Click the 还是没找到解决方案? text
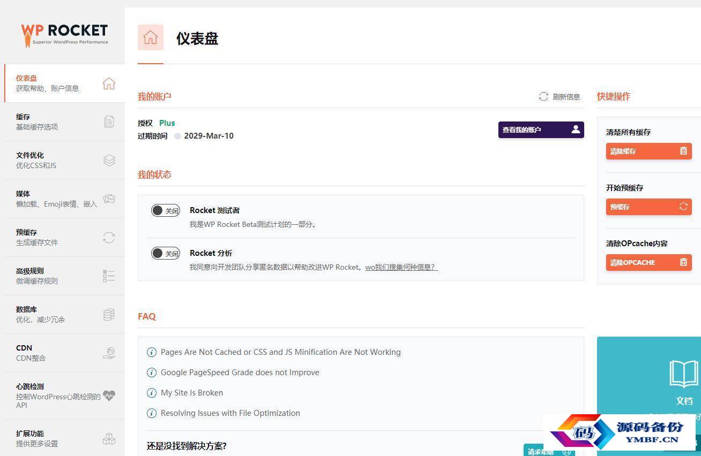Viewport: 701px width, 456px height. 187,446
